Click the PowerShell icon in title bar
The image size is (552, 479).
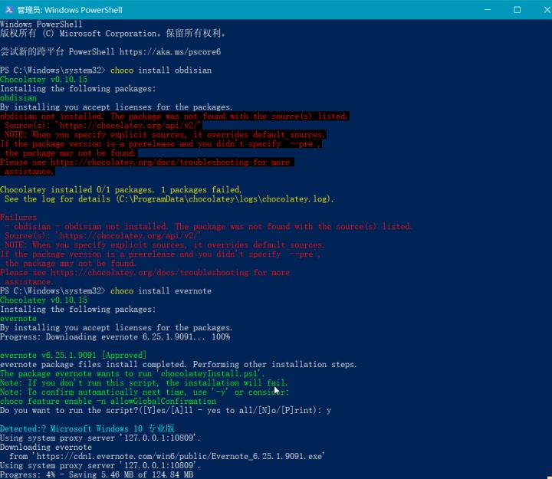click(9, 10)
